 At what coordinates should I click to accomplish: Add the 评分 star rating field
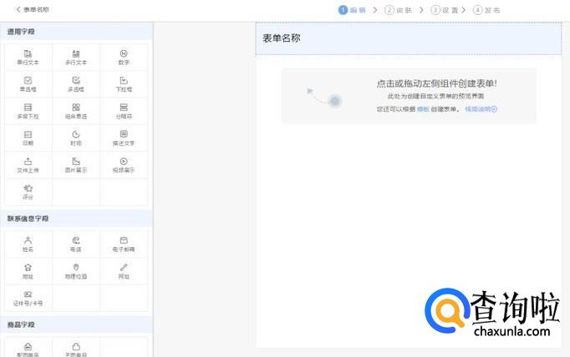[28, 192]
